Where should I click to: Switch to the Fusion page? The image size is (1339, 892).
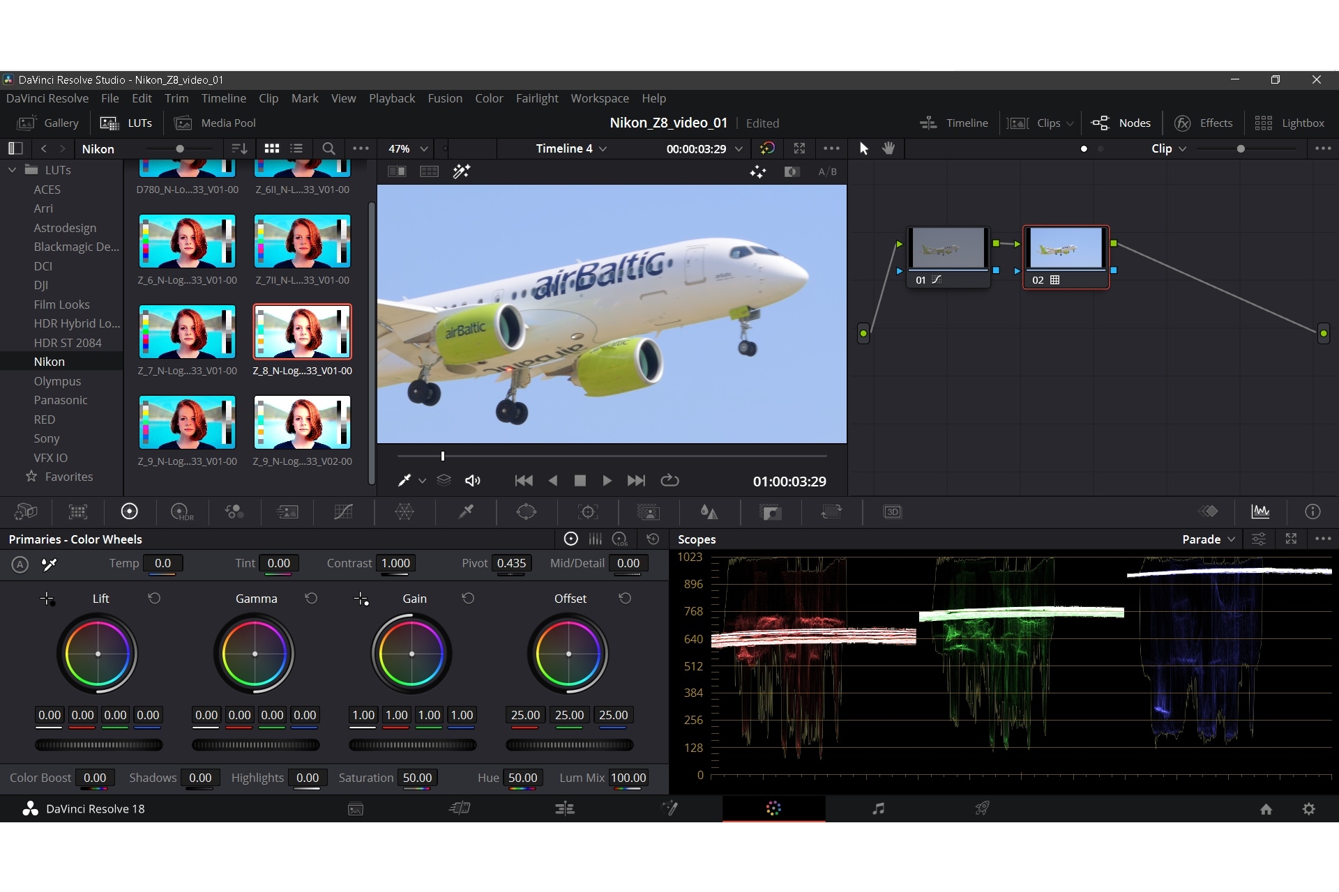(669, 808)
